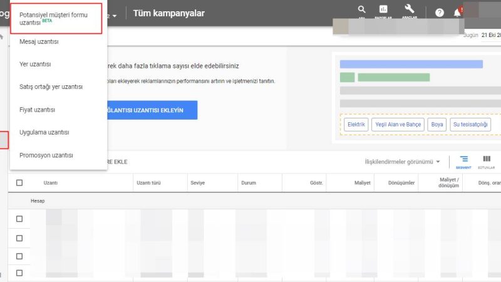501x282 pixels.
Task: Open the search magnifier icon
Action: pos(361,9)
